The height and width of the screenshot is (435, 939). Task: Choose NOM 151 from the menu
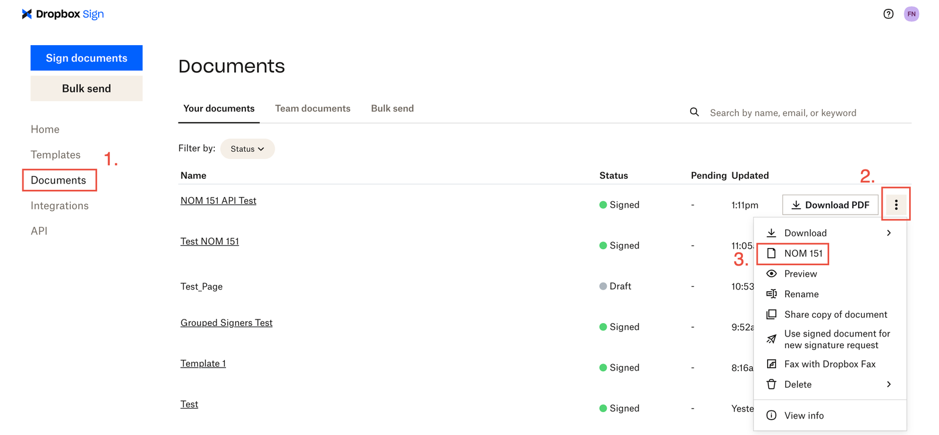(x=830, y=253)
